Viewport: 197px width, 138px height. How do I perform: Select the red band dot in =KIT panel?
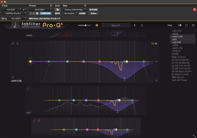(x=98, y=100)
